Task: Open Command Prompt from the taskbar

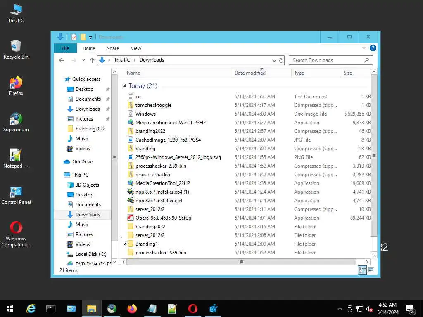Action: 51,309
